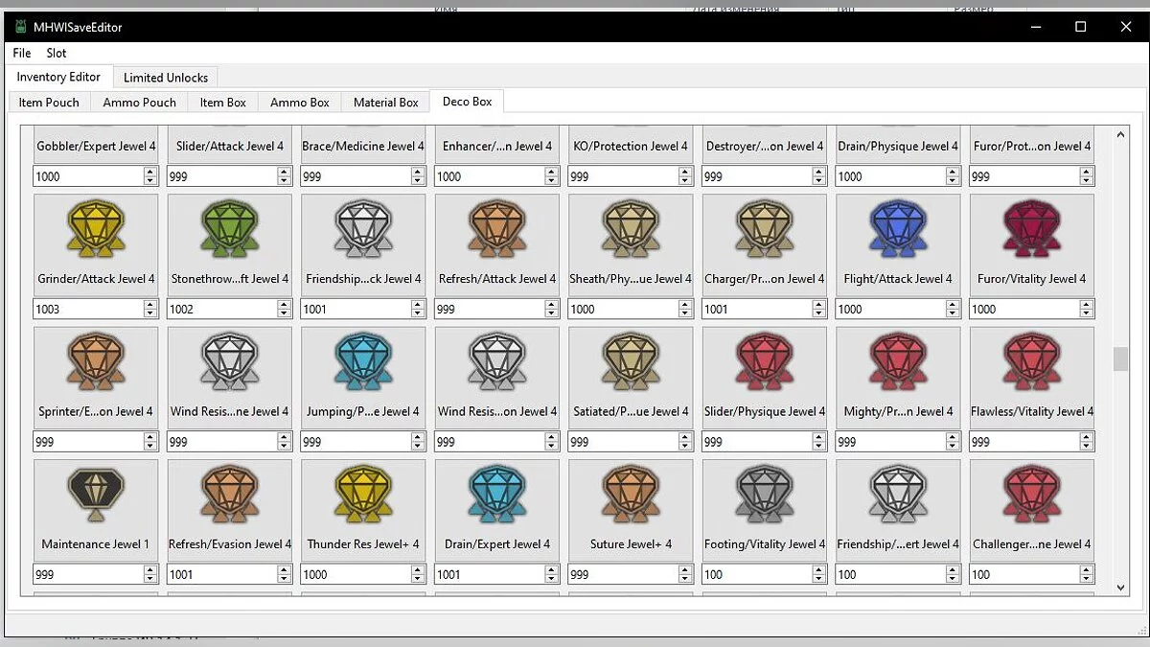The height and width of the screenshot is (647, 1150).
Task: Adjust the Drain/Expert Jewel 4 quantity stepper
Action: coord(552,574)
